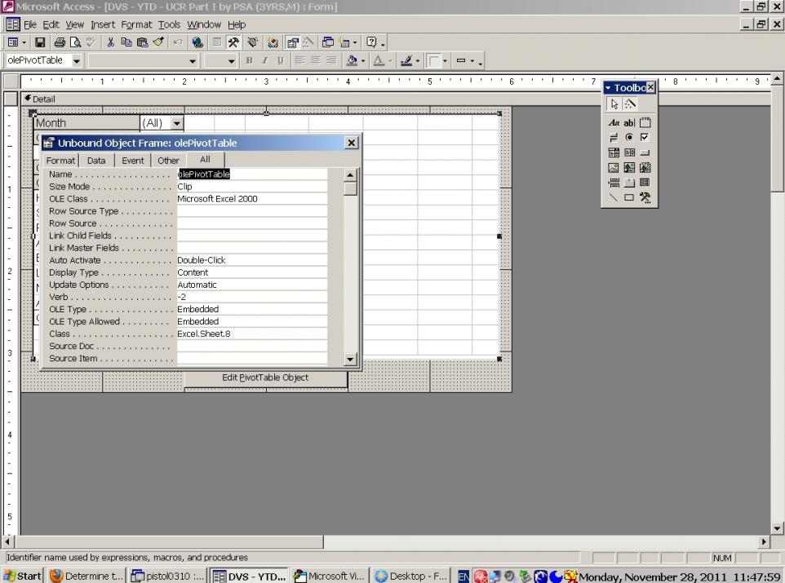785x583 pixels.
Task: Toggle Italic formatting
Action: (x=265, y=60)
